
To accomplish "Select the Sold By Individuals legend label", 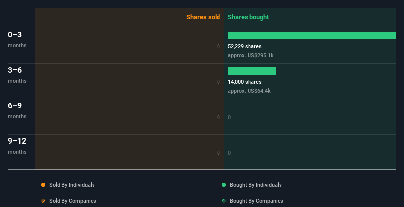I will 72,185.
